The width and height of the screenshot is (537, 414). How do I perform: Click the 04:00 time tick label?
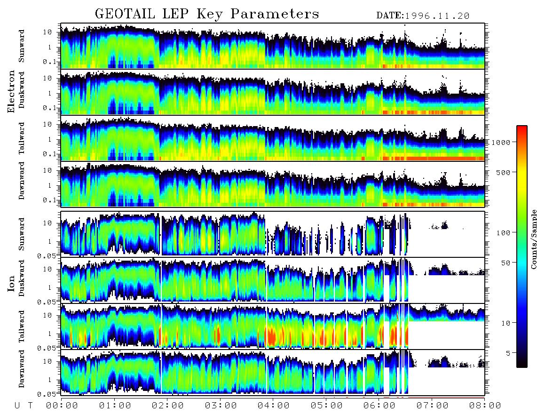[274, 406]
